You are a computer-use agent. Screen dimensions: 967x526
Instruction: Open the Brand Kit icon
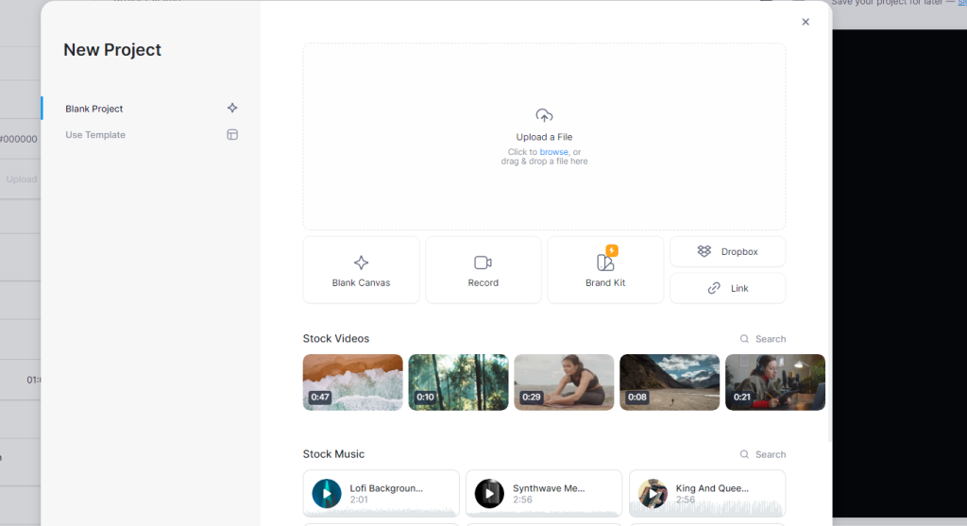(x=604, y=263)
